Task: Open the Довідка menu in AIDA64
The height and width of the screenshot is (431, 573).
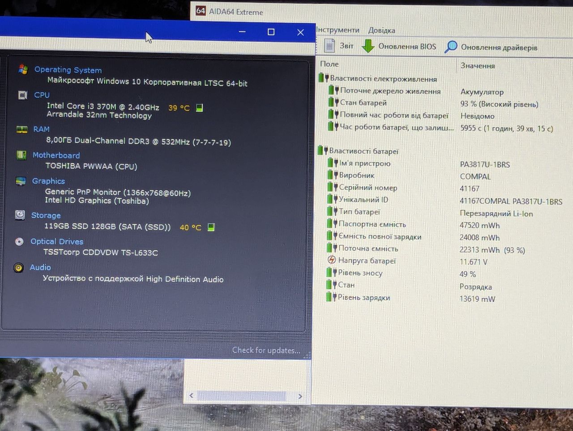Action: pos(381,30)
